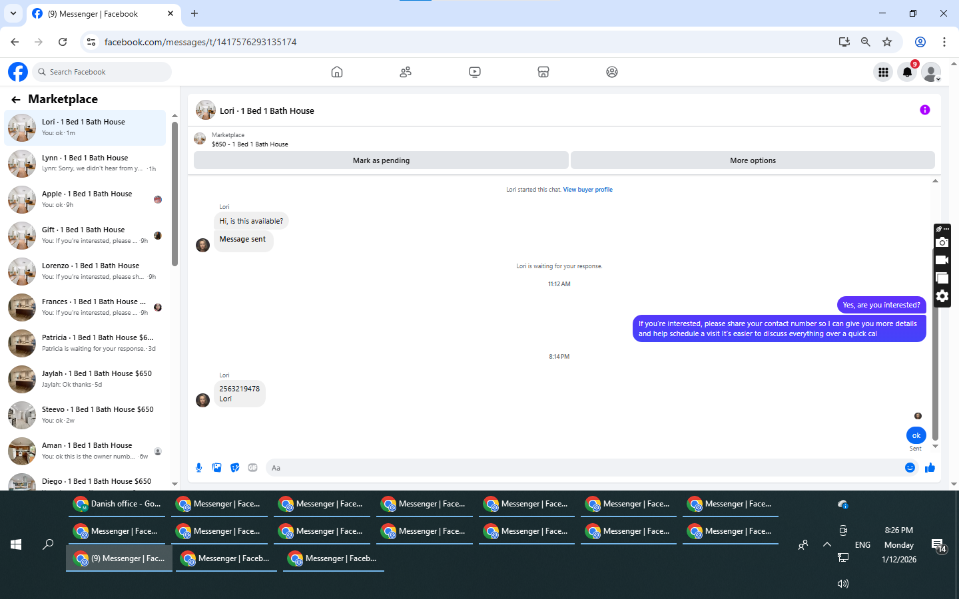Open Windows Start menu

[16, 544]
